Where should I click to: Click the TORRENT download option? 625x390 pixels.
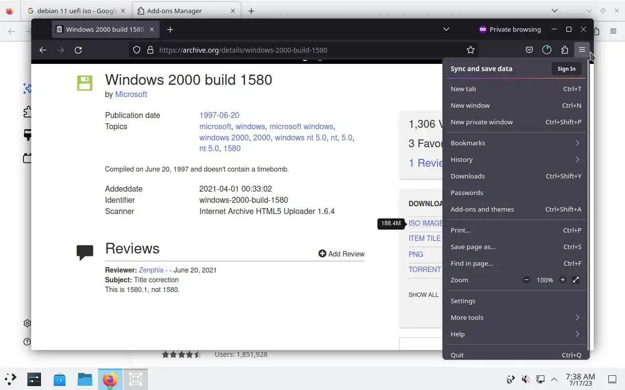tap(425, 269)
